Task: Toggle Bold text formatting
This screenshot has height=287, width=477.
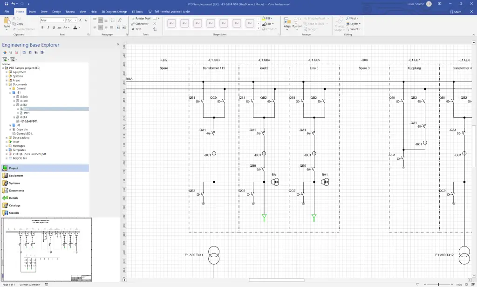Action: coord(42,27)
